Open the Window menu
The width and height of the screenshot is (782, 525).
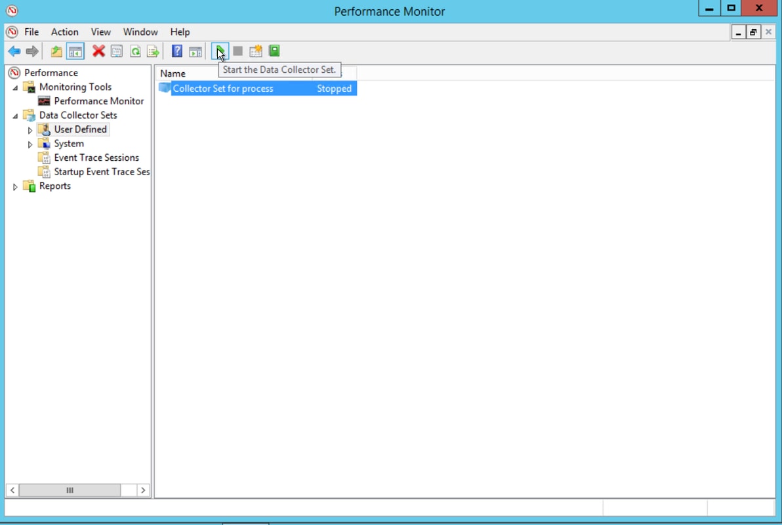140,32
